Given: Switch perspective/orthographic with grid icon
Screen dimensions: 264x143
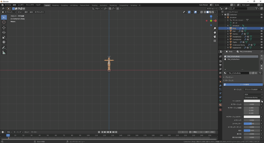Looking at the screenshot, I should coord(215,41).
